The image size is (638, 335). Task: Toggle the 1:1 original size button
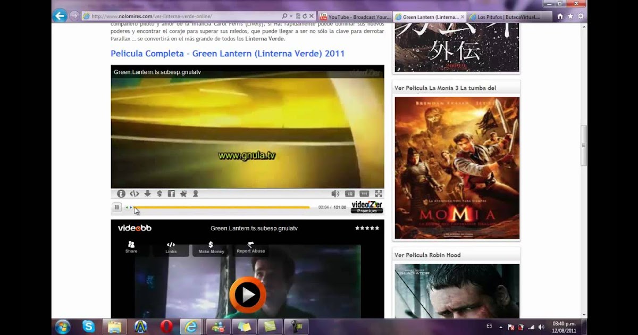point(364,194)
